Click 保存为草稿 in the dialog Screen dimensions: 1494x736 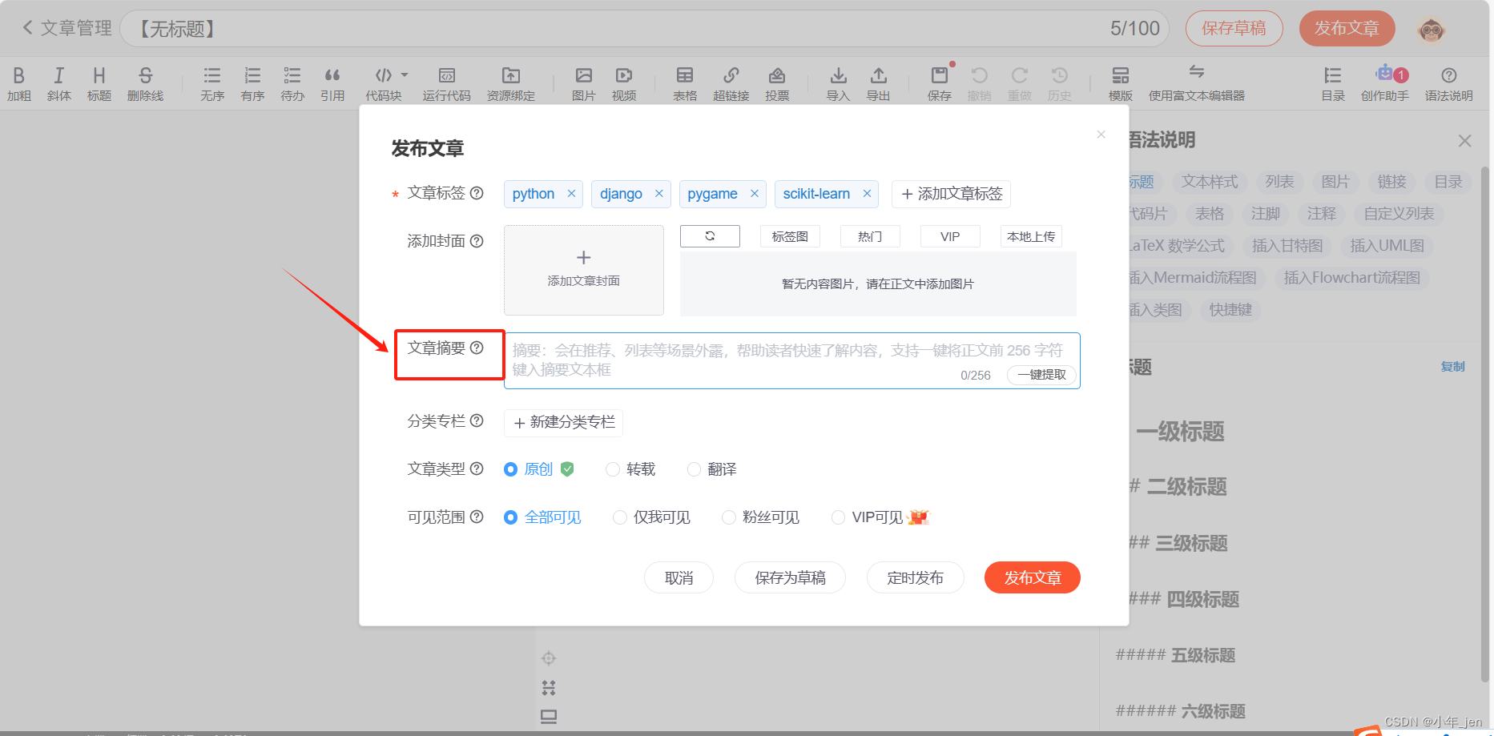pyautogui.click(x=790, y=577)
